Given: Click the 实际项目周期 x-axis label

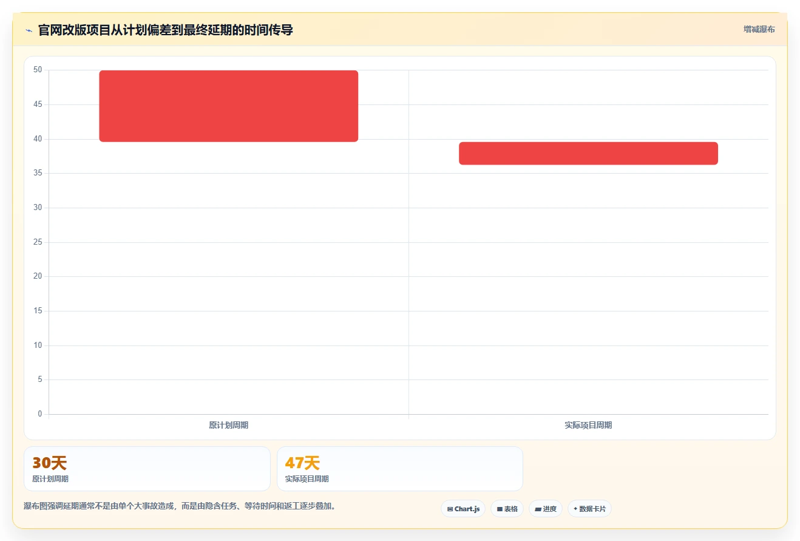Looking at the screenshot, I should [588, 425].
